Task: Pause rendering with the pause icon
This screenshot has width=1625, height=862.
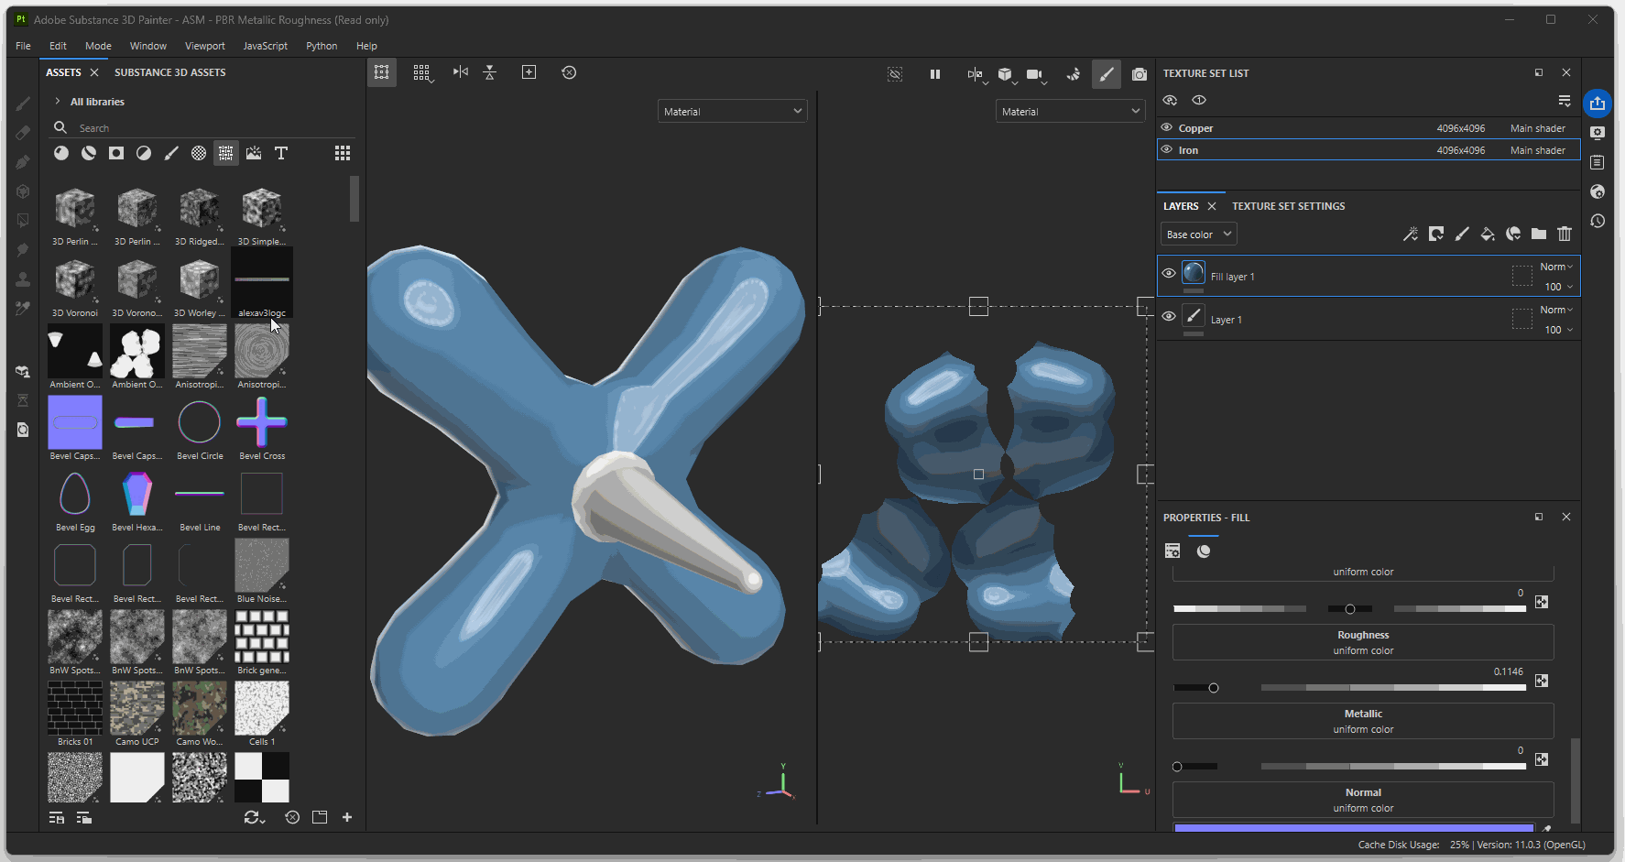Action: pyautogui.click(x=934, y=74)
